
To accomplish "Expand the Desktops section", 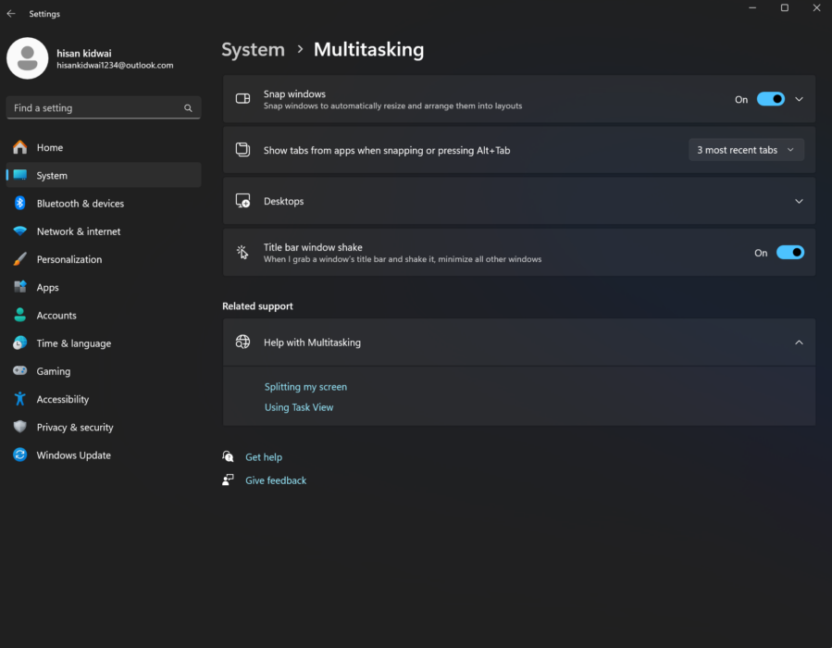I will (798, 200).
